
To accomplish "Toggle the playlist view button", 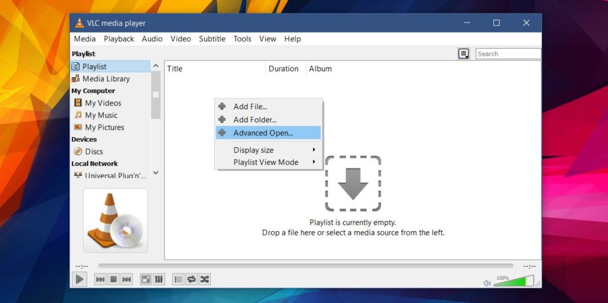I will [x=178, y=279].
